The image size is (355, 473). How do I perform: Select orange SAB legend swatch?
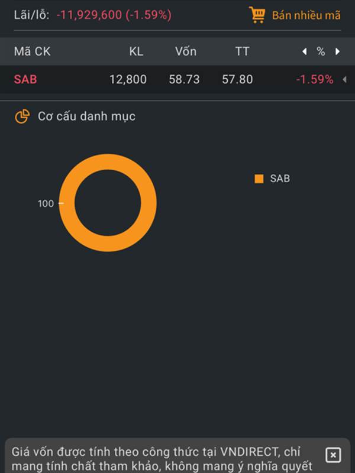coord(259,179)
